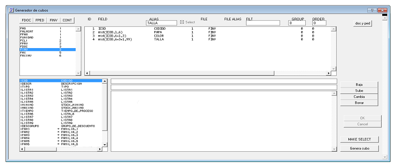
Task: Click the GROUP input field
Action: click(x=297, y=23)
